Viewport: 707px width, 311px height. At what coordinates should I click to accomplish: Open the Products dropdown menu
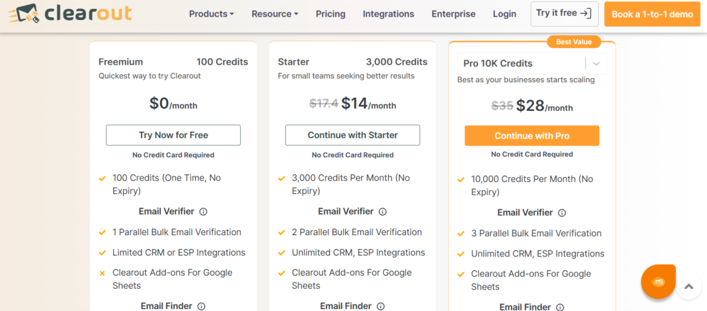pos(211,14)
